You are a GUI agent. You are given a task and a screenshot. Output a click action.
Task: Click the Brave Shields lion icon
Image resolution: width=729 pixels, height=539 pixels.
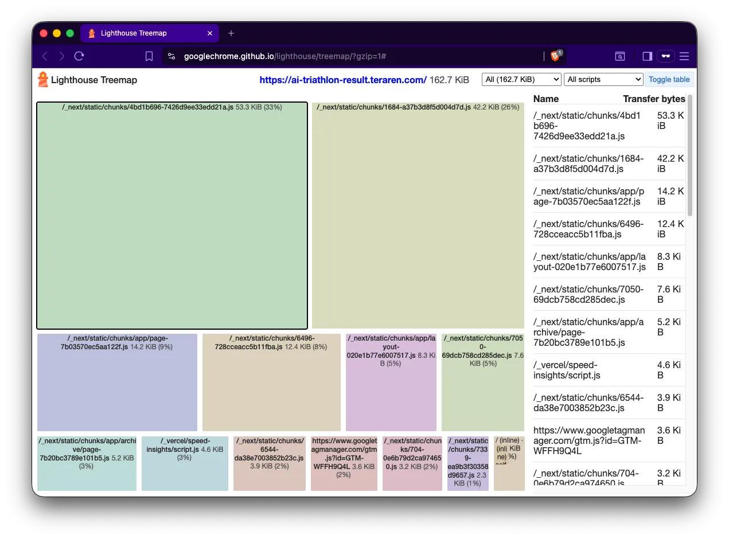tap(555, 56)
